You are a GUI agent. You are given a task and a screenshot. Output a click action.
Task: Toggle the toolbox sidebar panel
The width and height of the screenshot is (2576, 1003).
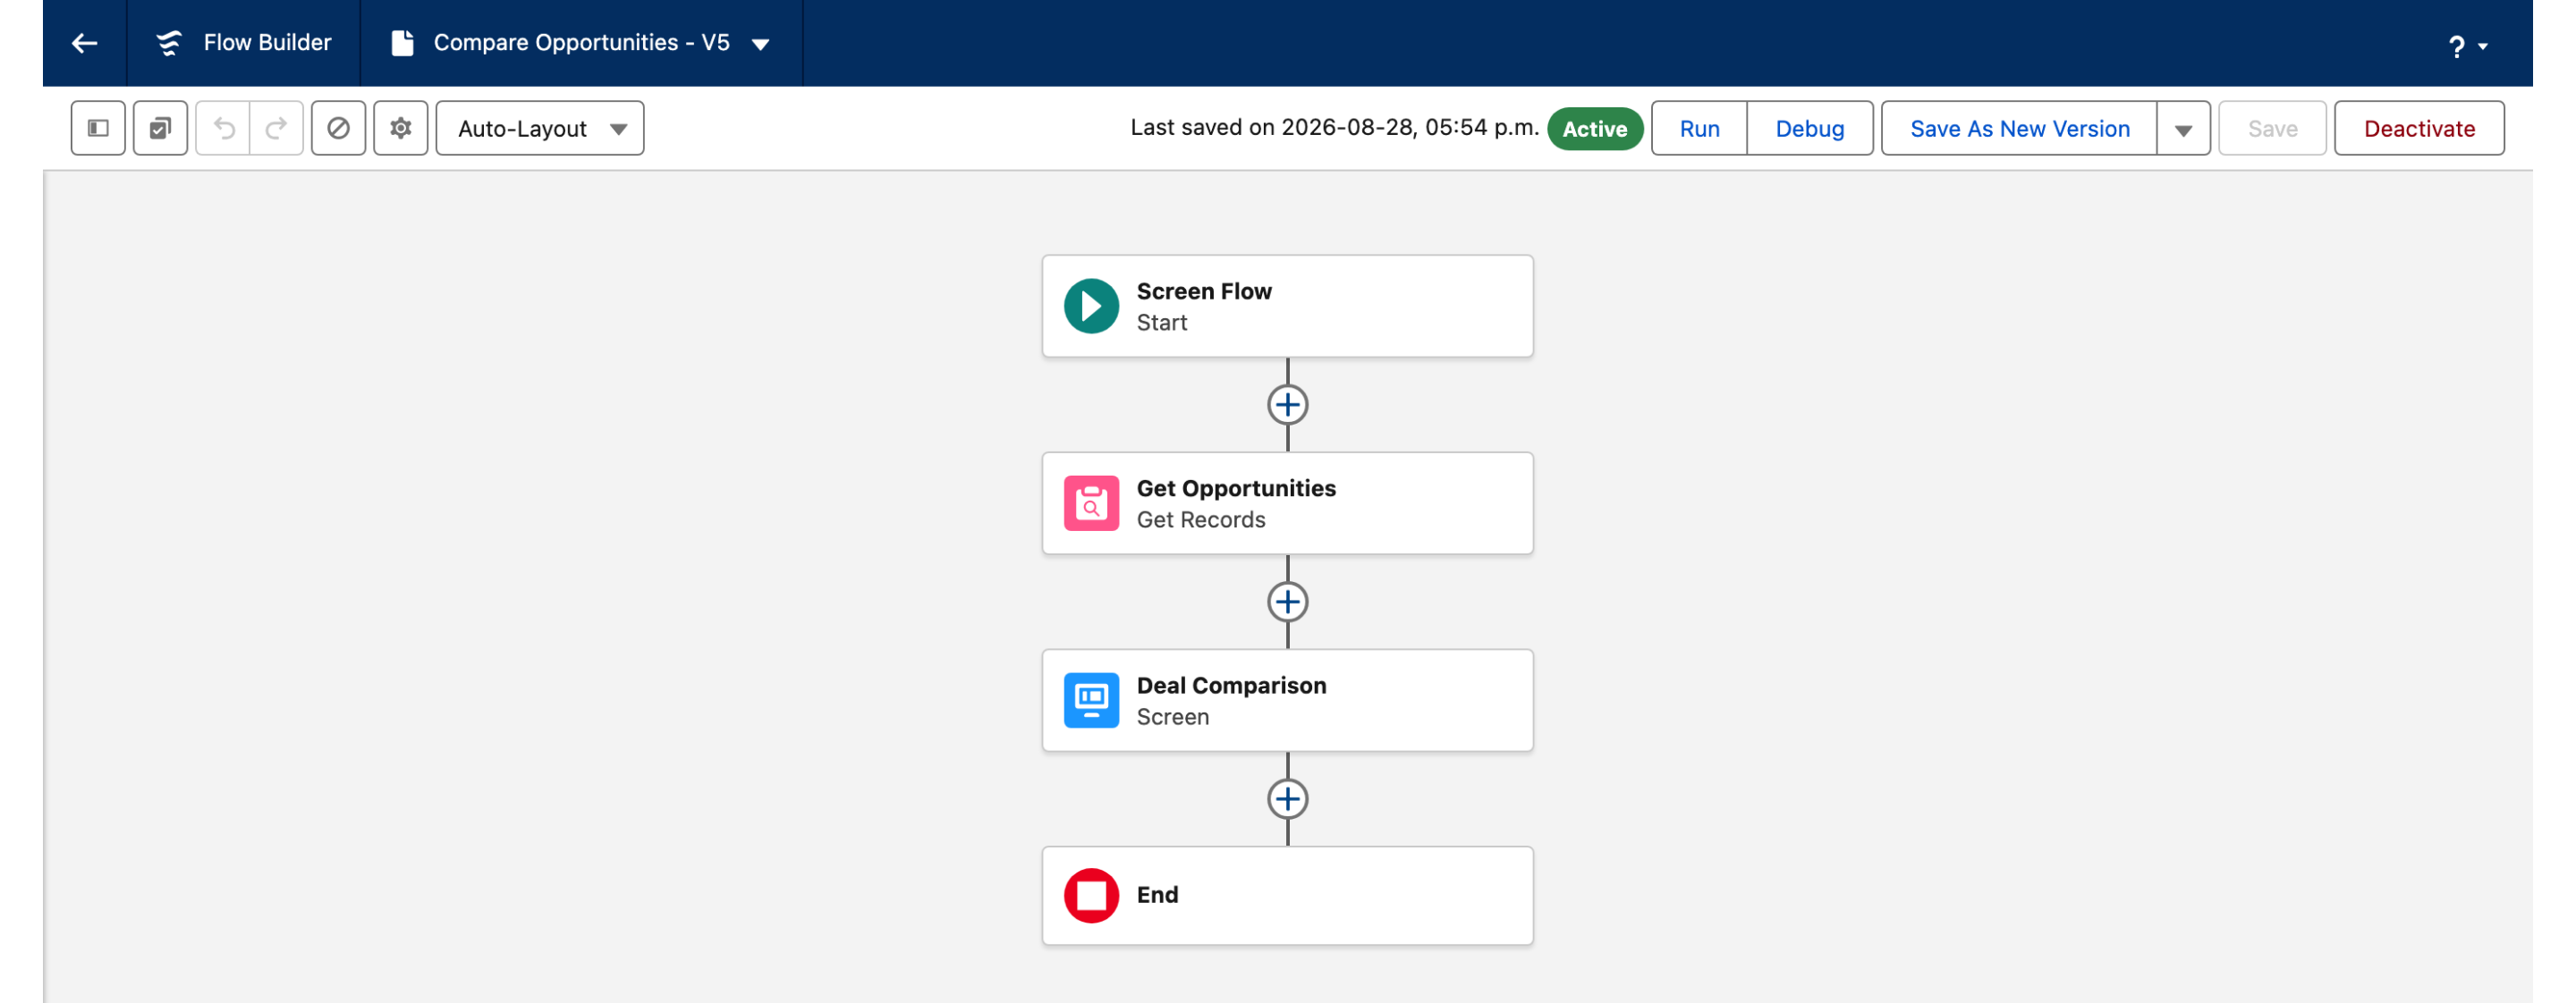(x=98, y=128)
